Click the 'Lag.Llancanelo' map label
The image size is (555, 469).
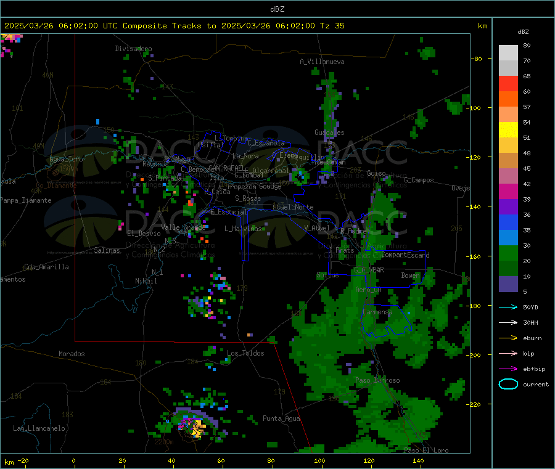click(x=39, y=428)
